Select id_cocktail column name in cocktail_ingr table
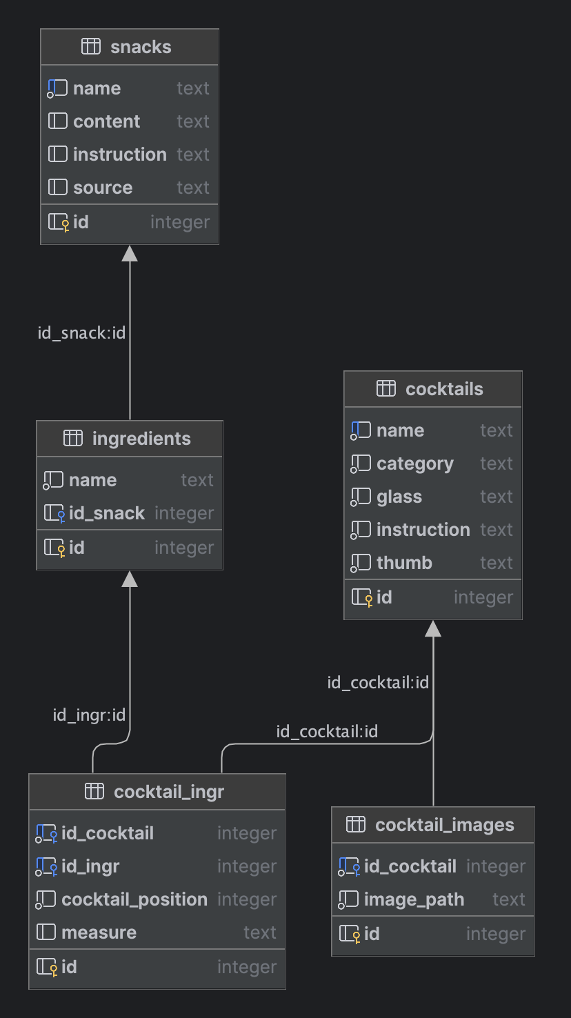The image size is (571, 1018). (108, 833)
